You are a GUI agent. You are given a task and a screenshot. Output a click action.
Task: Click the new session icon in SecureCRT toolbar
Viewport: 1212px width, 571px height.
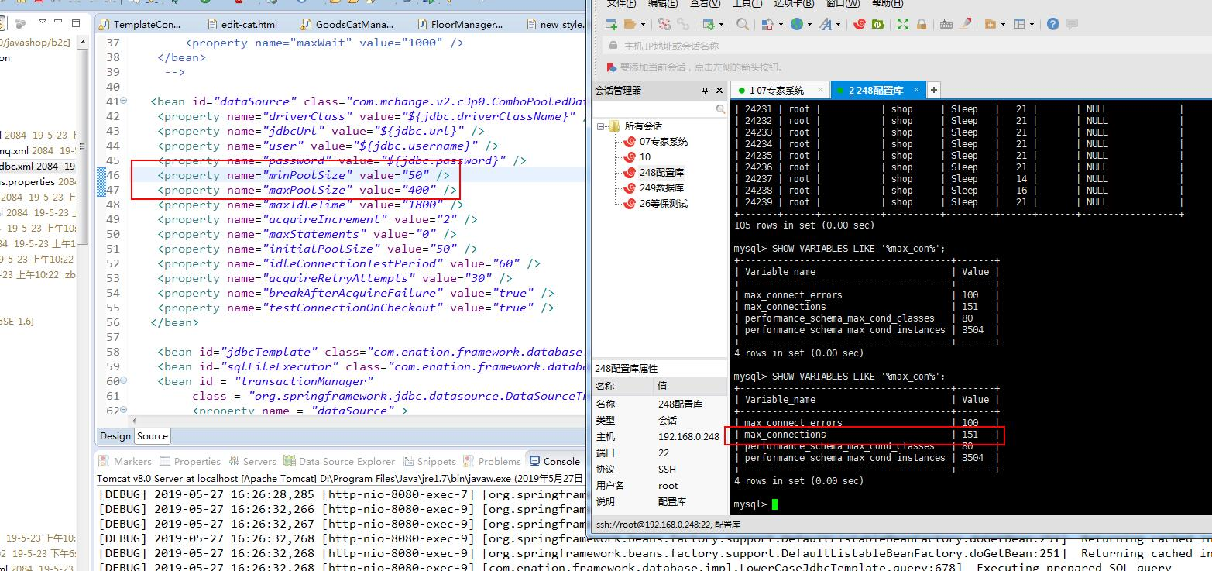pyautogui.click(x=611, y=24)
